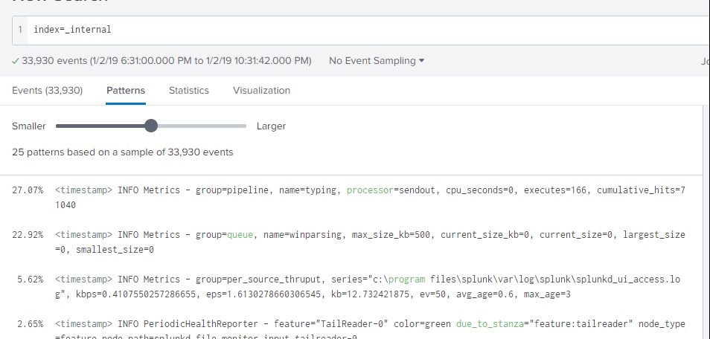Image resolution: width=710 pixels, height=339 pixels.
Task: Select the Patterns tab
Action: 126,91
